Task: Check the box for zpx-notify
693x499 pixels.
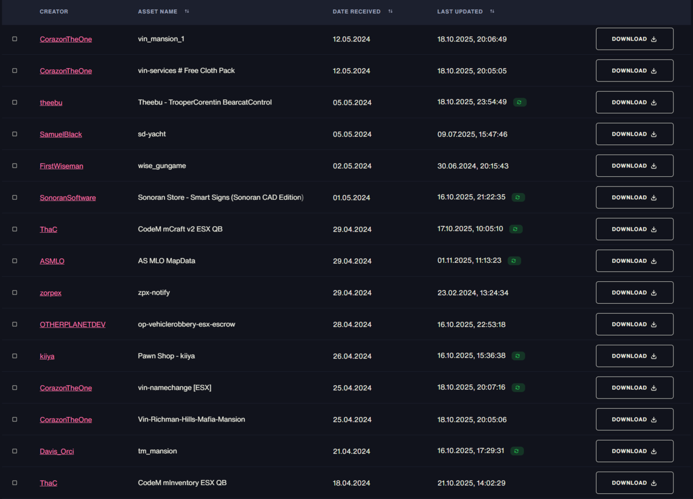Action: pyautogui.click(x=14, y=293)
